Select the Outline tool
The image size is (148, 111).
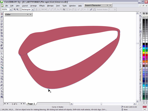tap(2, 91)
